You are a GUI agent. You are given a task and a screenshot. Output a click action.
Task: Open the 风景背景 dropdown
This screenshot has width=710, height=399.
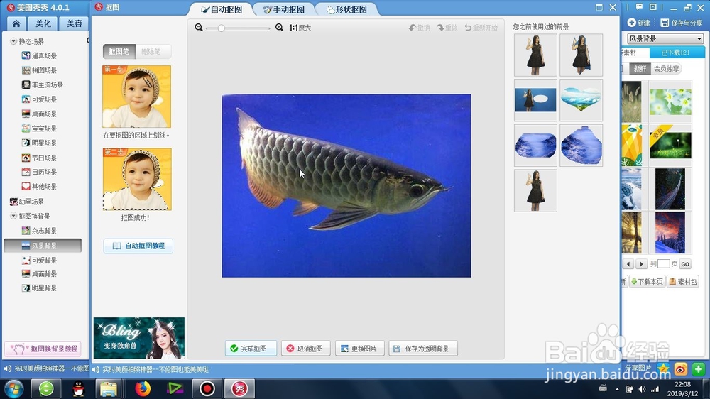[x=665, y=39]
